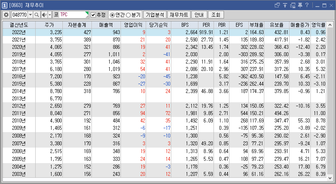Click BPS value 2,664
336x184 pixels.
coord(191,32)
